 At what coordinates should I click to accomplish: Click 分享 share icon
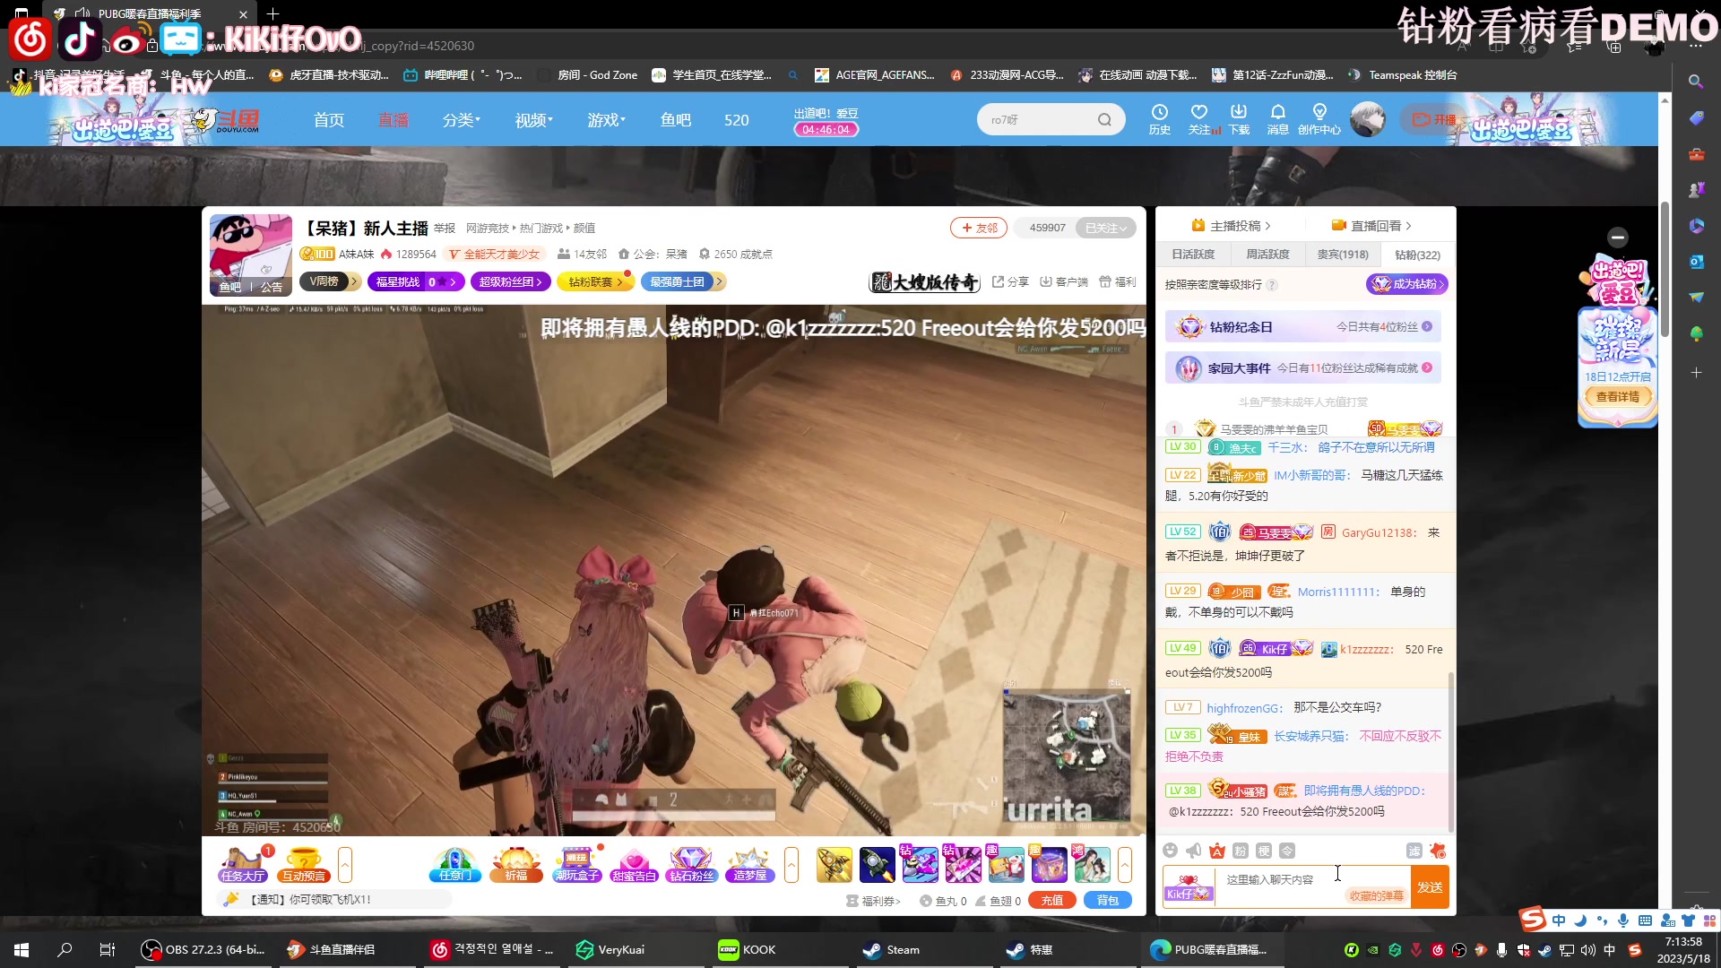tap(1010, 281)
